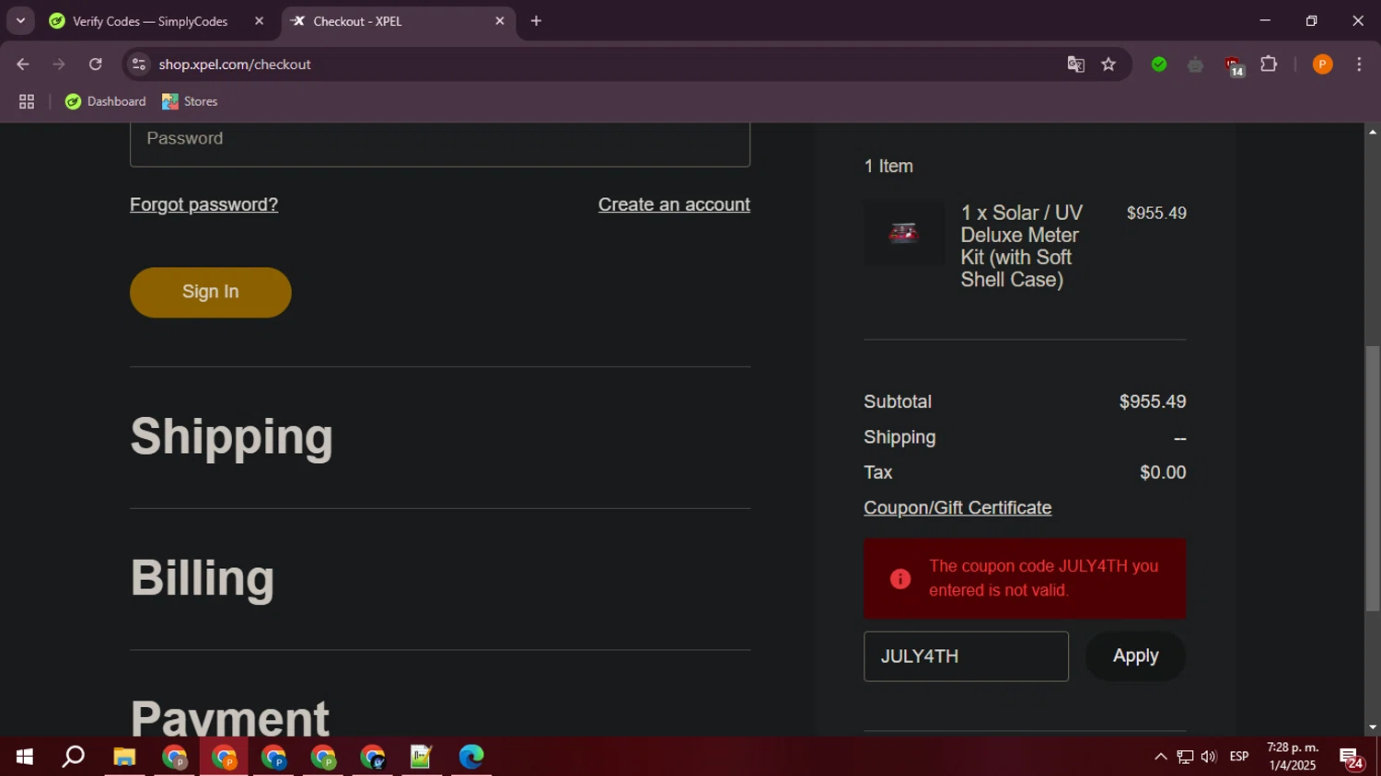
Task: Show hidden system tray icons
Action: pos(1160,757)
